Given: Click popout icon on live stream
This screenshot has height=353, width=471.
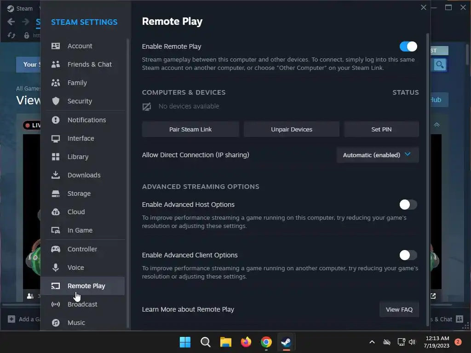Looking at the screenshot, I should click(433, 296).
